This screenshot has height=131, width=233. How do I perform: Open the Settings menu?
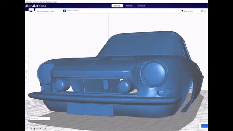(36, 2)
